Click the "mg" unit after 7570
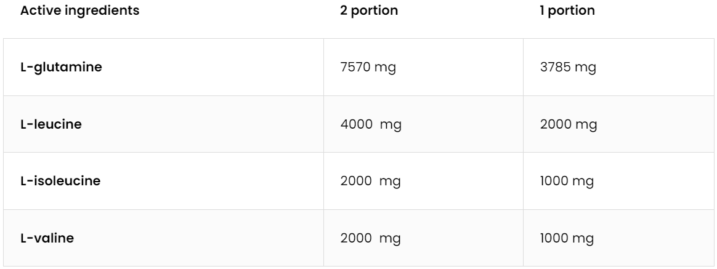Screen dimensions: 717x269 (384, 68)
